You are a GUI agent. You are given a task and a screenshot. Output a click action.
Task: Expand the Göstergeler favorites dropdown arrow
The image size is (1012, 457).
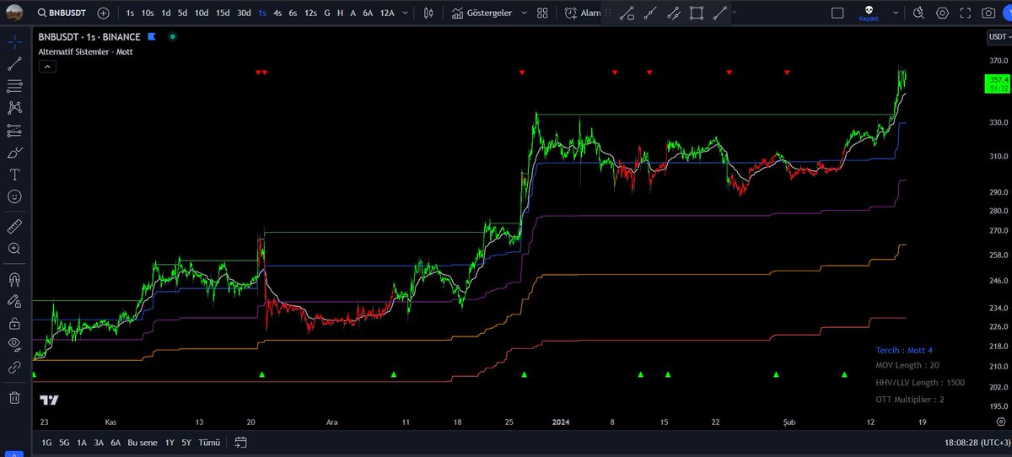click(x=523, y=13)
